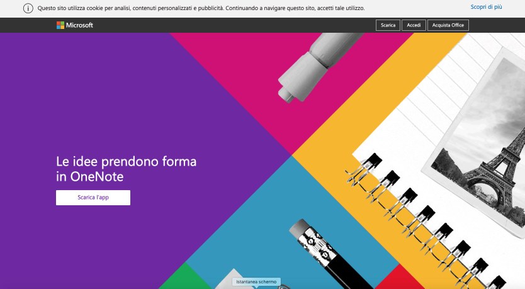Click the Microsoft four-color logo icon

tap(60, 25)
